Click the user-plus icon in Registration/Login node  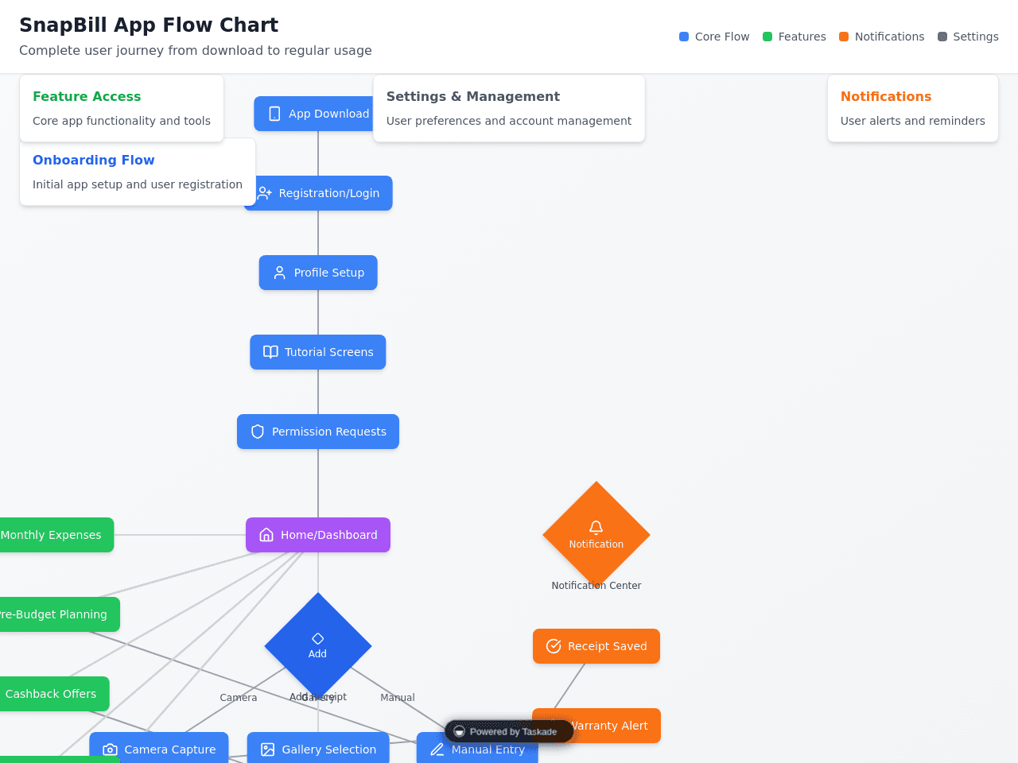(x=265, y=193)
